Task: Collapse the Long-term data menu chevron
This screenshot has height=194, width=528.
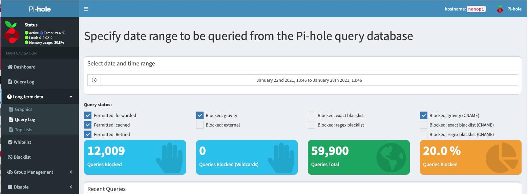Action: pyautogui.click(x=71, y=97)
